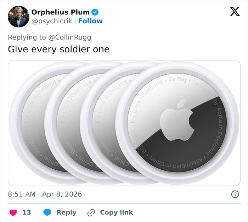
Task: Click the Replying to label
Action: [x=27, y=37]
